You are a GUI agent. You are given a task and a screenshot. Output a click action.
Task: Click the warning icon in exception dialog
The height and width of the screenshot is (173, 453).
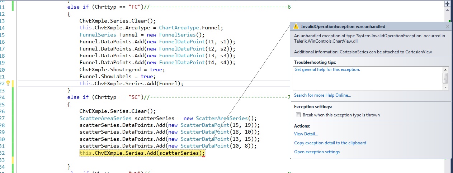tap(296, 27)
